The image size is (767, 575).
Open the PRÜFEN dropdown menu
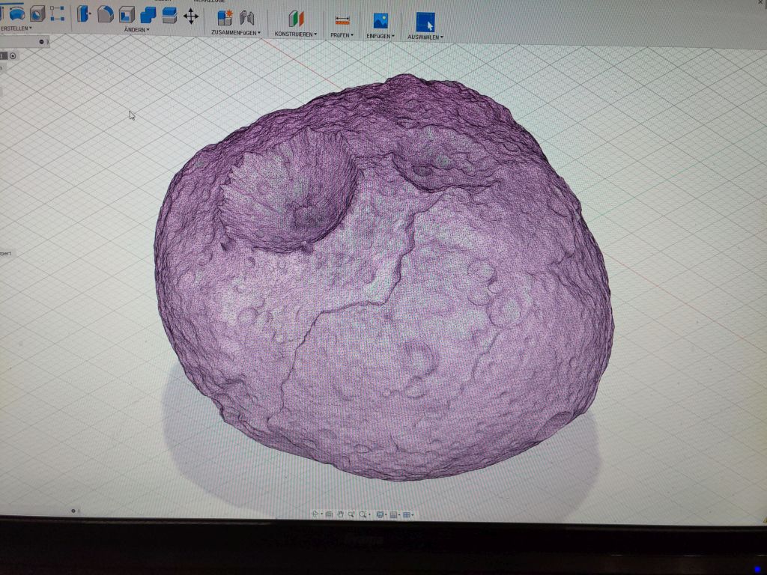point(342,35)
